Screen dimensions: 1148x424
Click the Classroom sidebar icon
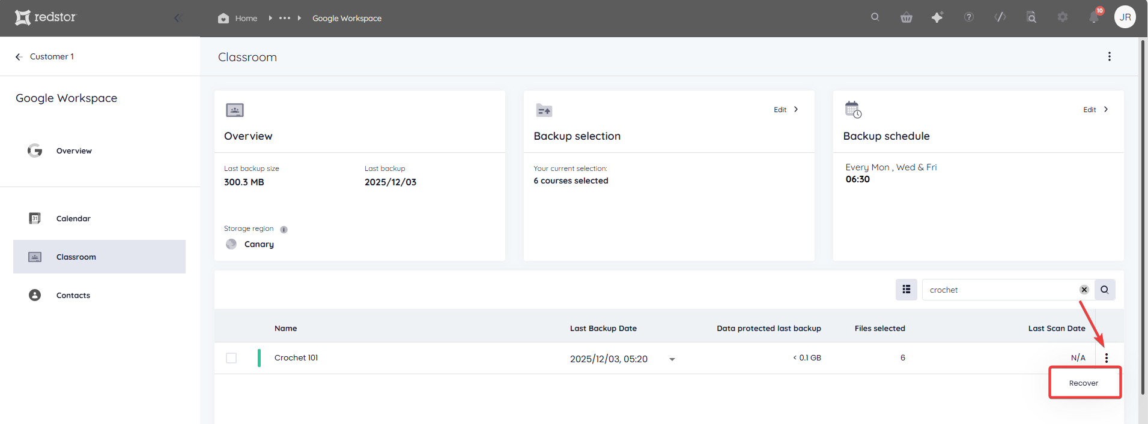point(35,257)
